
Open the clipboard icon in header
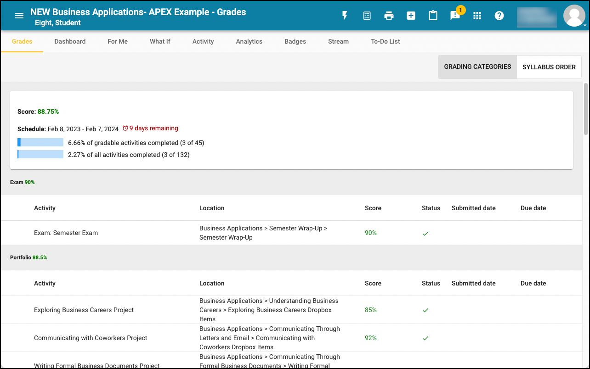pyautogui.click(x=433, y=16)
